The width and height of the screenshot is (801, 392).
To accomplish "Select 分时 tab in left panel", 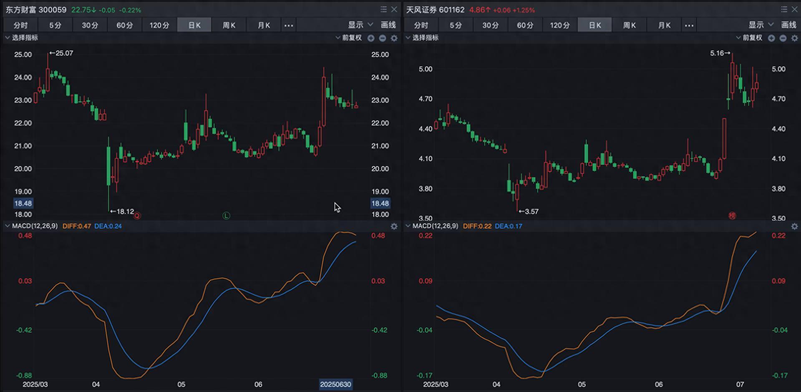I will 20,25.
